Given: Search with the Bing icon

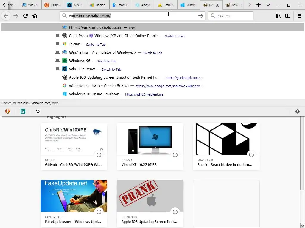Looking at the screenshot, I should pyautogui.click(x=23, y=111).
